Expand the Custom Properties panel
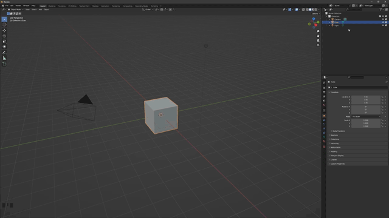 tap(337, 164)
